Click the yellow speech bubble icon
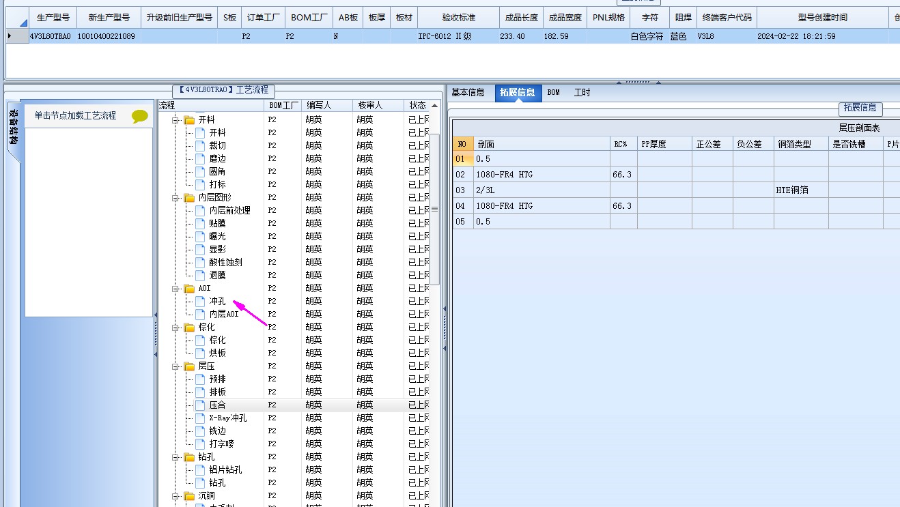900x507 pixels. (140, 116)
